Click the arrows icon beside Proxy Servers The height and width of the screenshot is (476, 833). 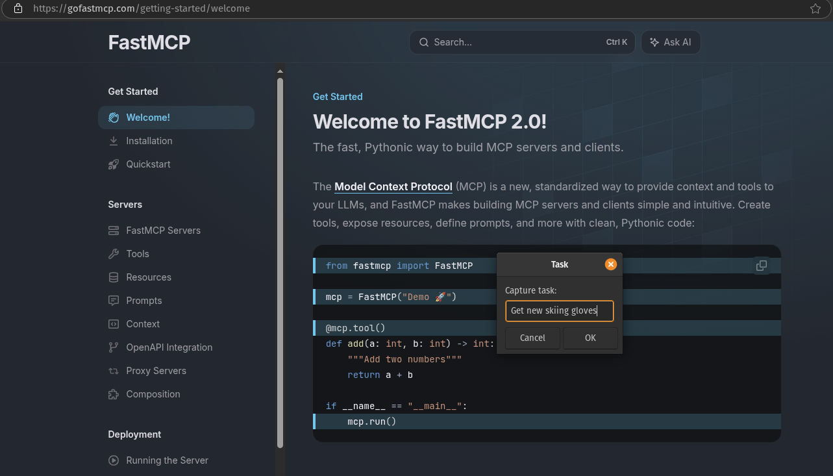(x=114, y=371)
